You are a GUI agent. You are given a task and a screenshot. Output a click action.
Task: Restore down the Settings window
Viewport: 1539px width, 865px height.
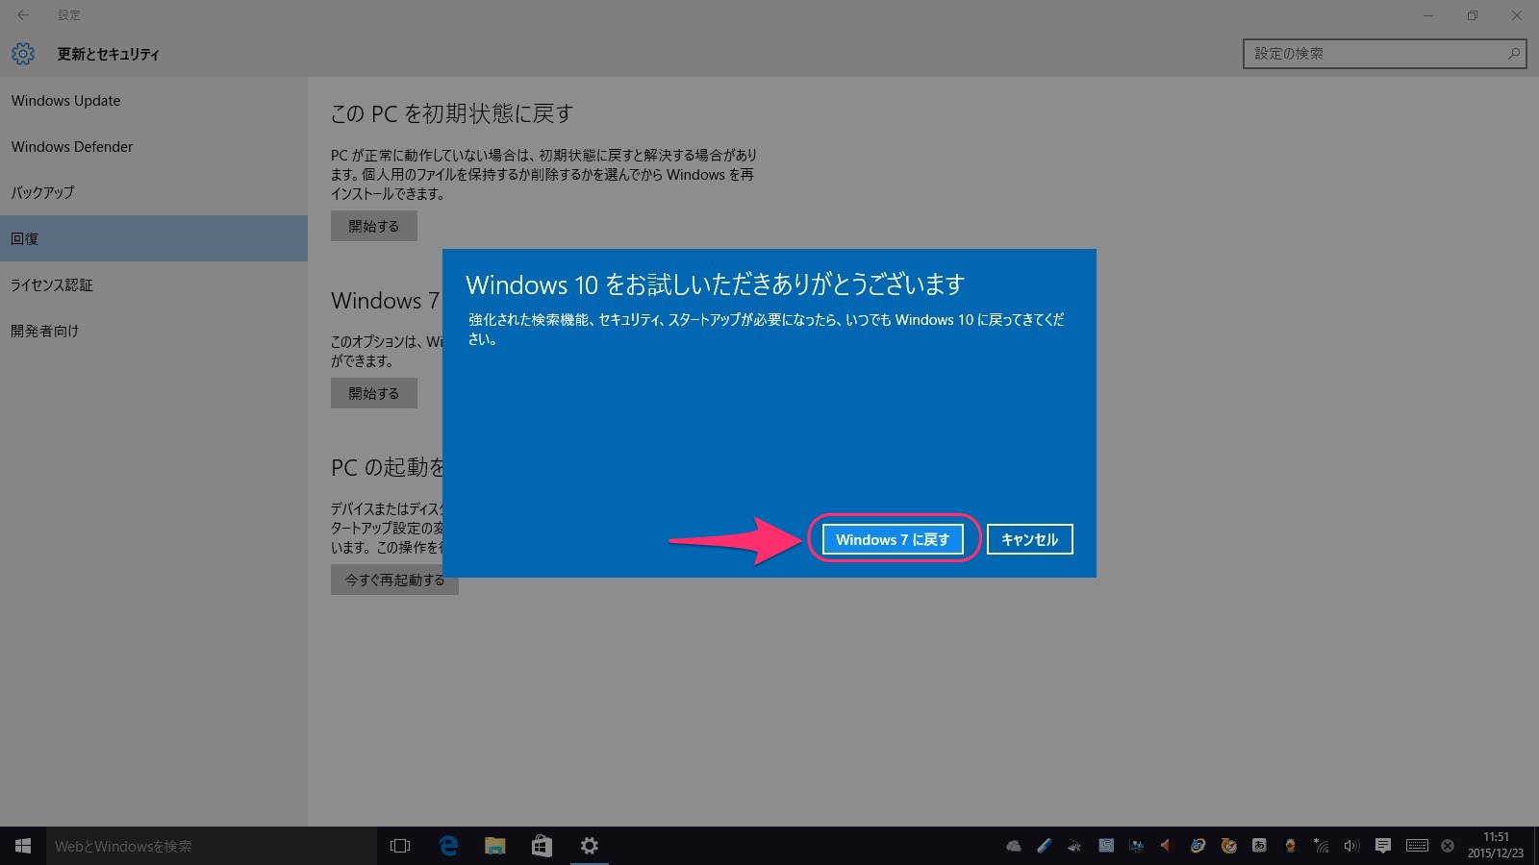tap(1473, 15)
